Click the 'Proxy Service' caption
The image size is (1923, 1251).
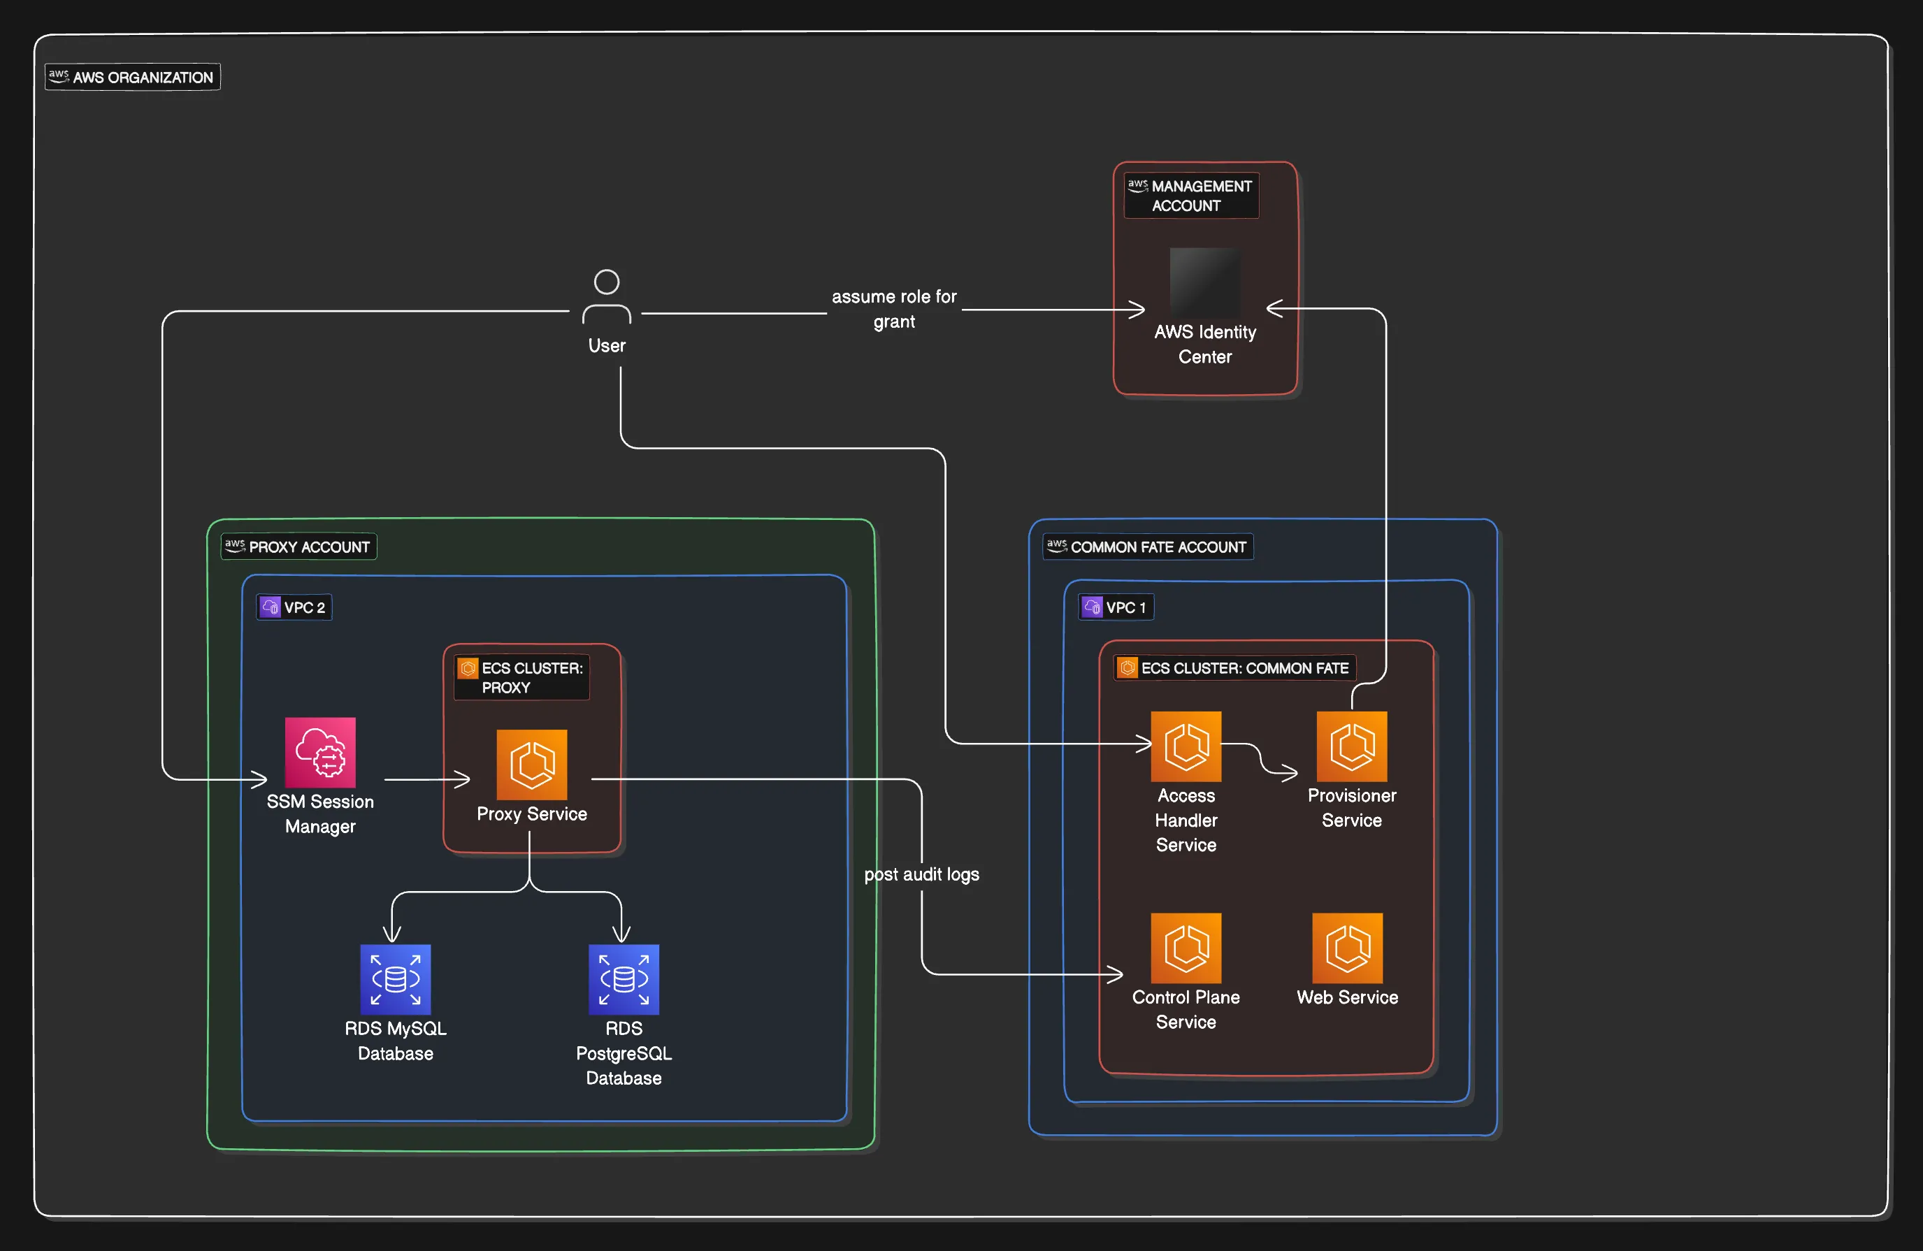[x=532, y=814]
